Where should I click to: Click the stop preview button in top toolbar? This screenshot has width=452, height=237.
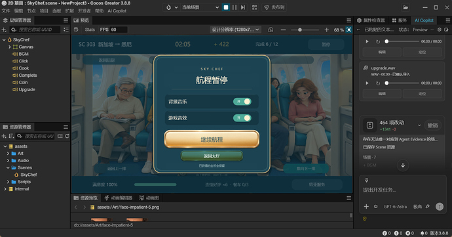[226, 7]
